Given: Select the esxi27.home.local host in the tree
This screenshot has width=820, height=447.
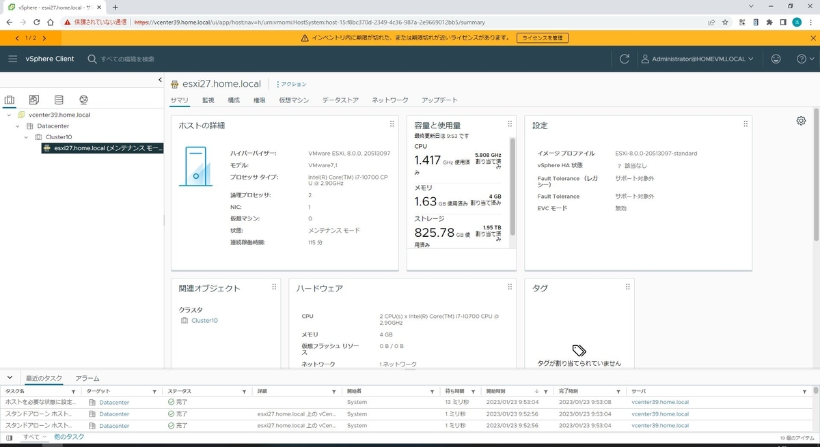Looking at the screenshot, I should click(102, 148).
